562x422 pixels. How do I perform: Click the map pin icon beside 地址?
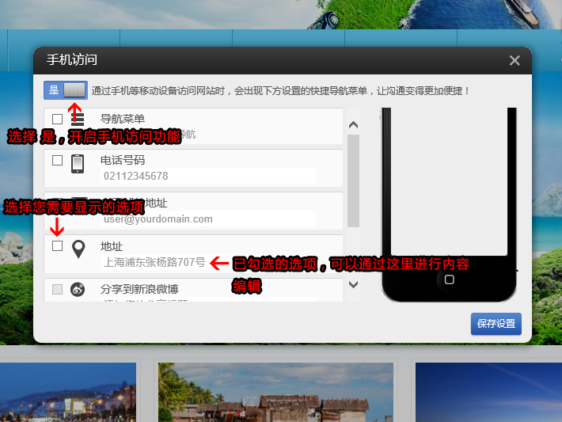(x=78, y=249)
